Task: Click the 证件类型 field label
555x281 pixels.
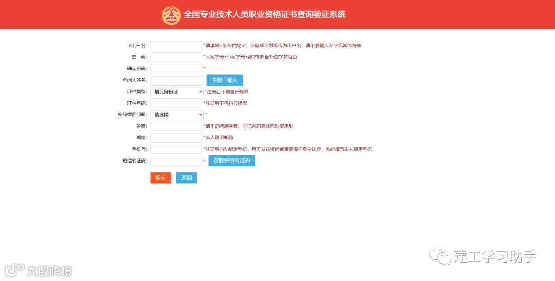Action: click(137, 92)
